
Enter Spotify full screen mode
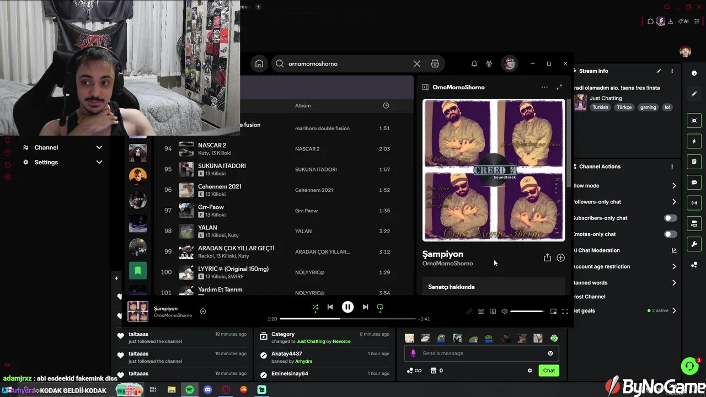565,312
